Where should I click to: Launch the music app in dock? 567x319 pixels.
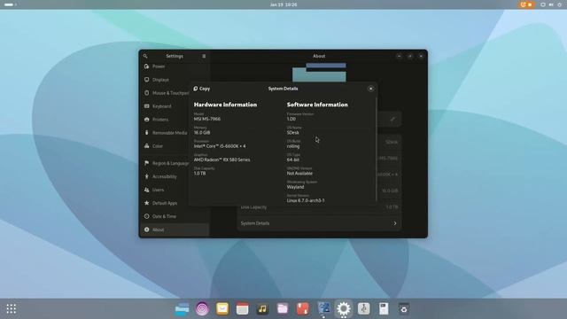coord(262,309)
